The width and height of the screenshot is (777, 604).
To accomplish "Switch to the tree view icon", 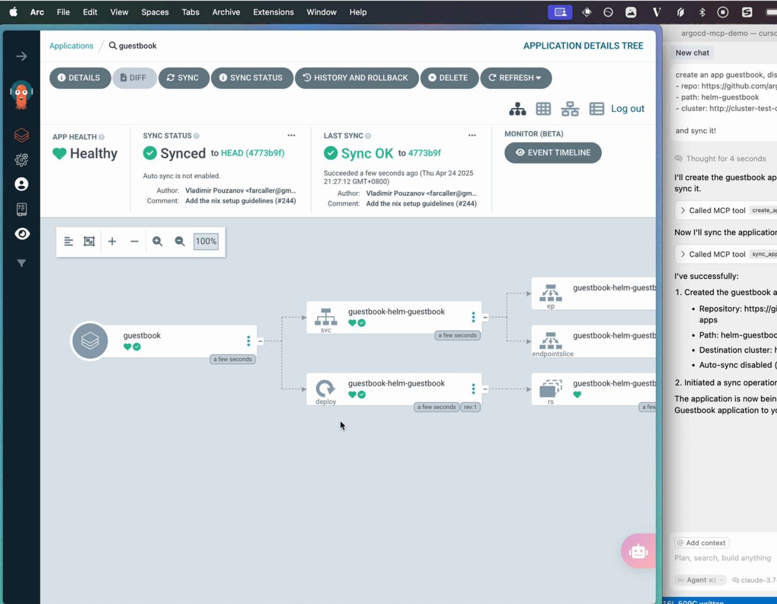I will (x=517, y=109).
